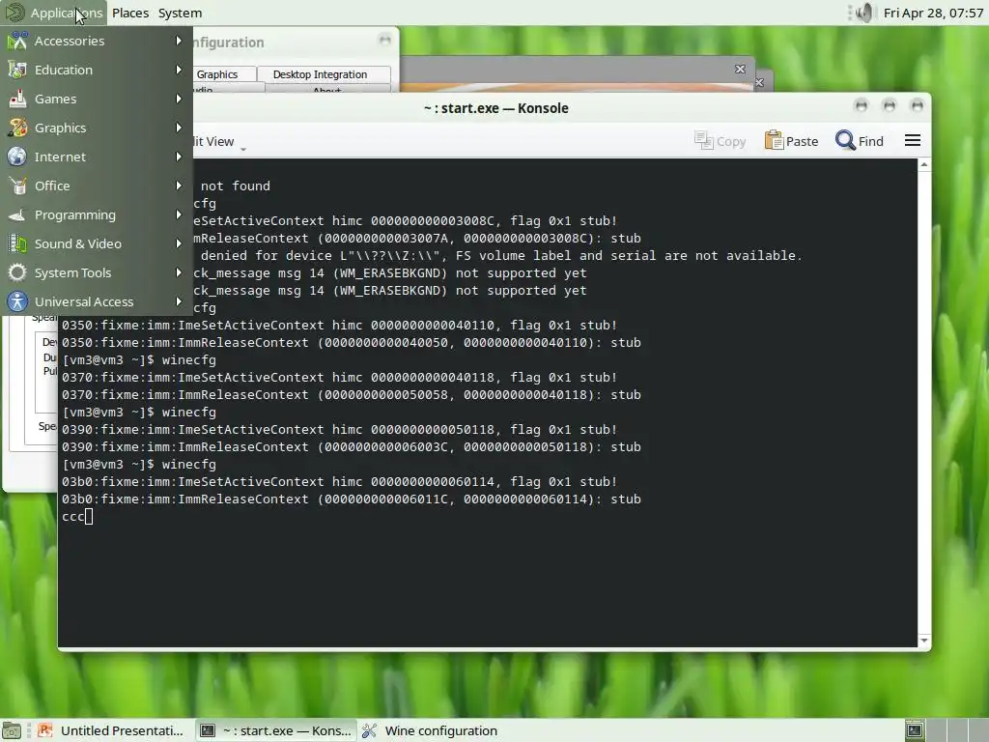The image size is (989, 742).
Task: Open the System Tools category
Action: (x=97, y=273)
